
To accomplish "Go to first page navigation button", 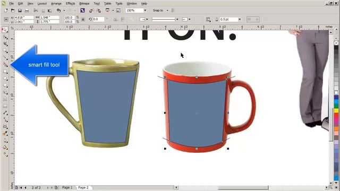I will [21, 187].
